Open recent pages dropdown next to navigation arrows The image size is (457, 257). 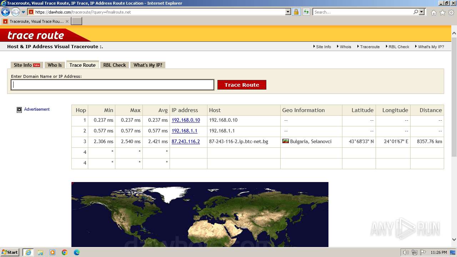click(24, 12)
